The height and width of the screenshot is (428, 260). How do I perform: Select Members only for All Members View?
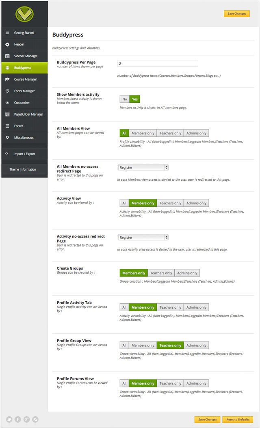coord(143,133)
